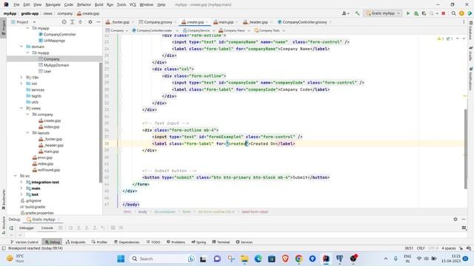Toggle the Dependencies tool window
The width and height of the screenshot is (474, 266).
click(x=127, y=242)
